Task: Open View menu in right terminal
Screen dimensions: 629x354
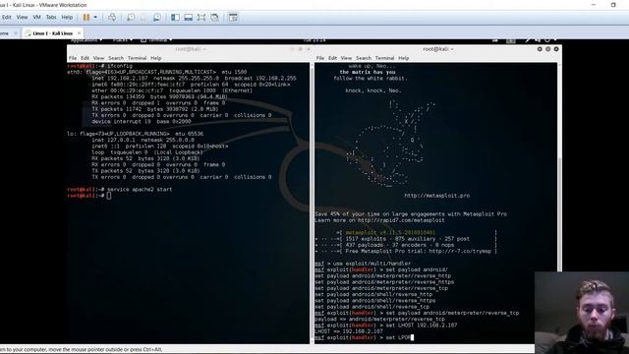Action: (346, 58)
